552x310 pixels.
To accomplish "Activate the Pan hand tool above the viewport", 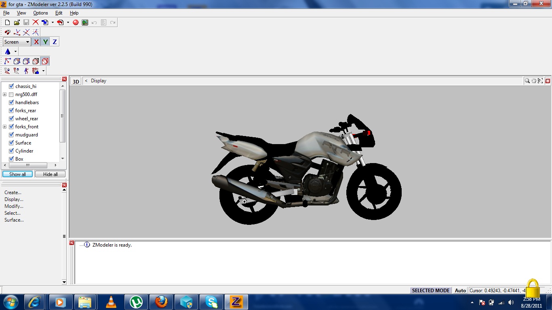I will tap(533, 81).
